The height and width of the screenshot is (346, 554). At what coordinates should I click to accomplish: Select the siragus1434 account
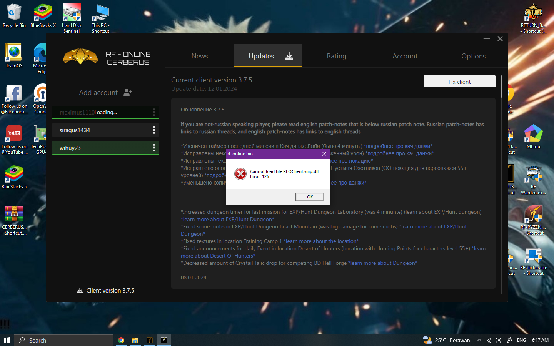(105, 130)
